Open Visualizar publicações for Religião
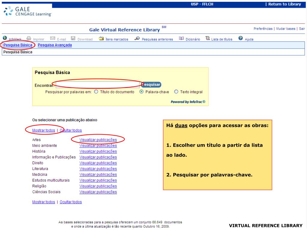The width and height of the screenshot is (307, 230). coord(98,186)
